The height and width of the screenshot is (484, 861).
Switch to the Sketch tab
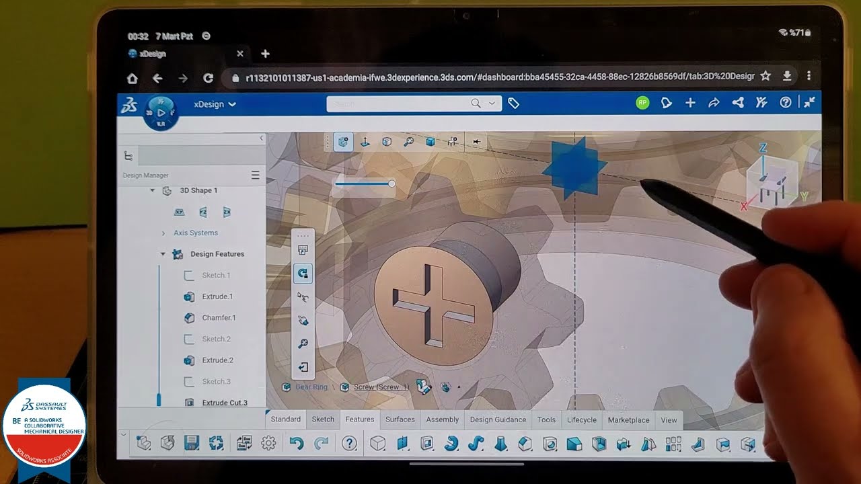coord(323,419)
